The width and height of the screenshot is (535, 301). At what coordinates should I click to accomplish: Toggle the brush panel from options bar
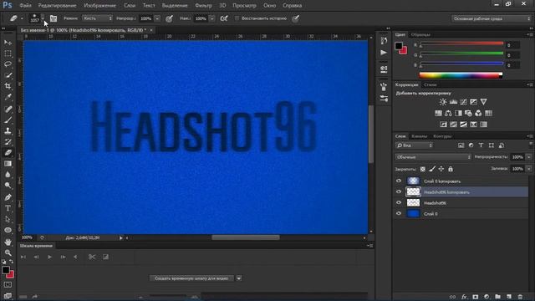click(53, 18)
